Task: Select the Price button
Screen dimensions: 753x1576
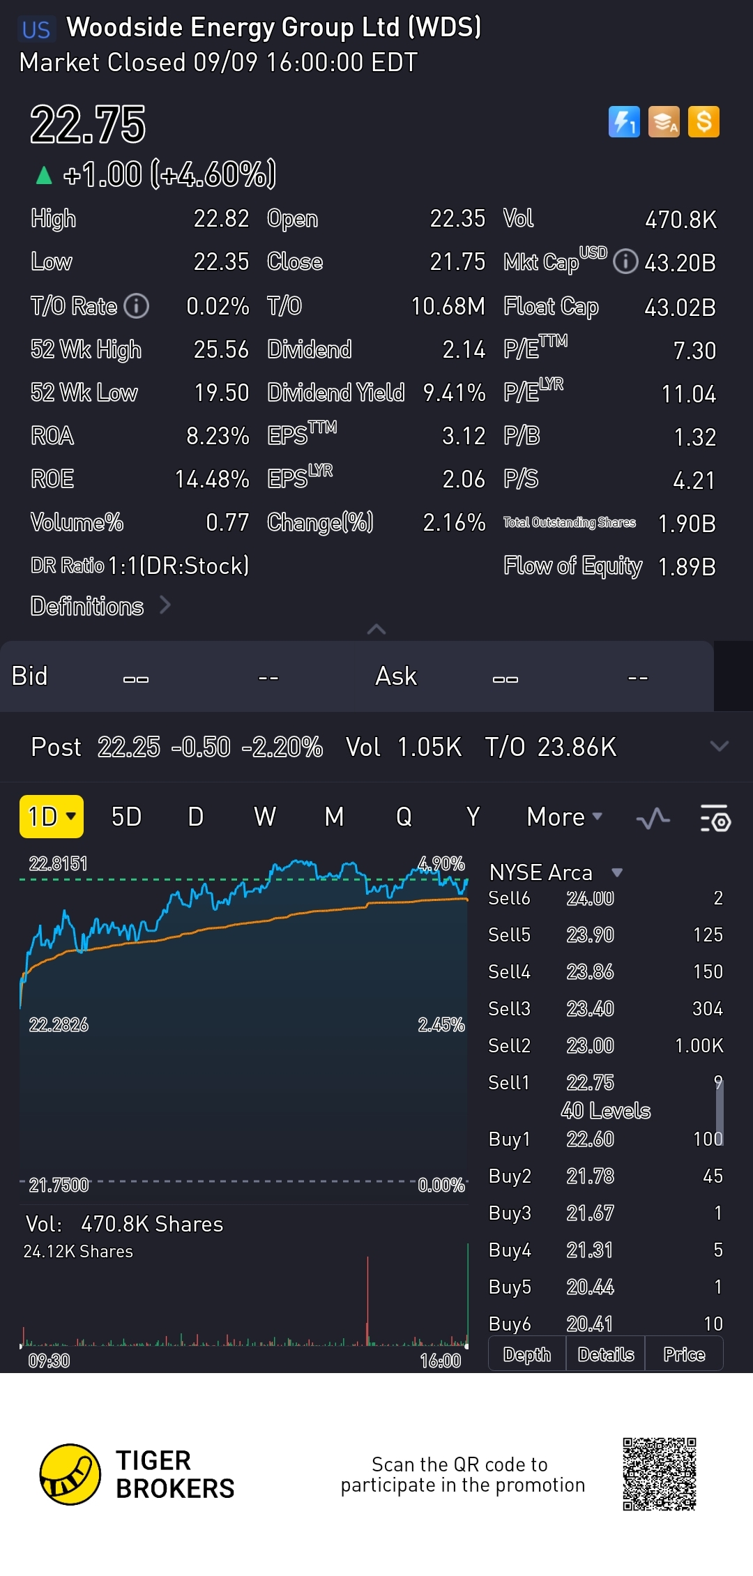Action: click(x=684, y=1354)
